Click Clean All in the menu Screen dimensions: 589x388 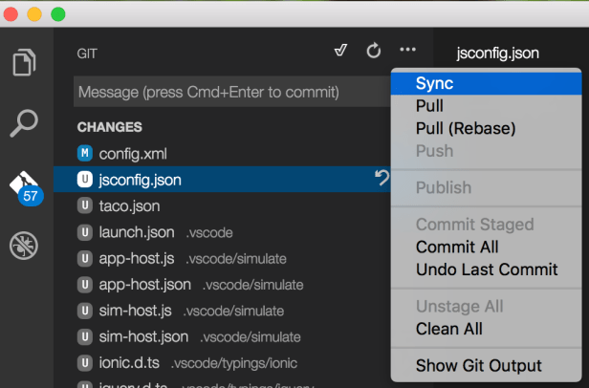449,329
